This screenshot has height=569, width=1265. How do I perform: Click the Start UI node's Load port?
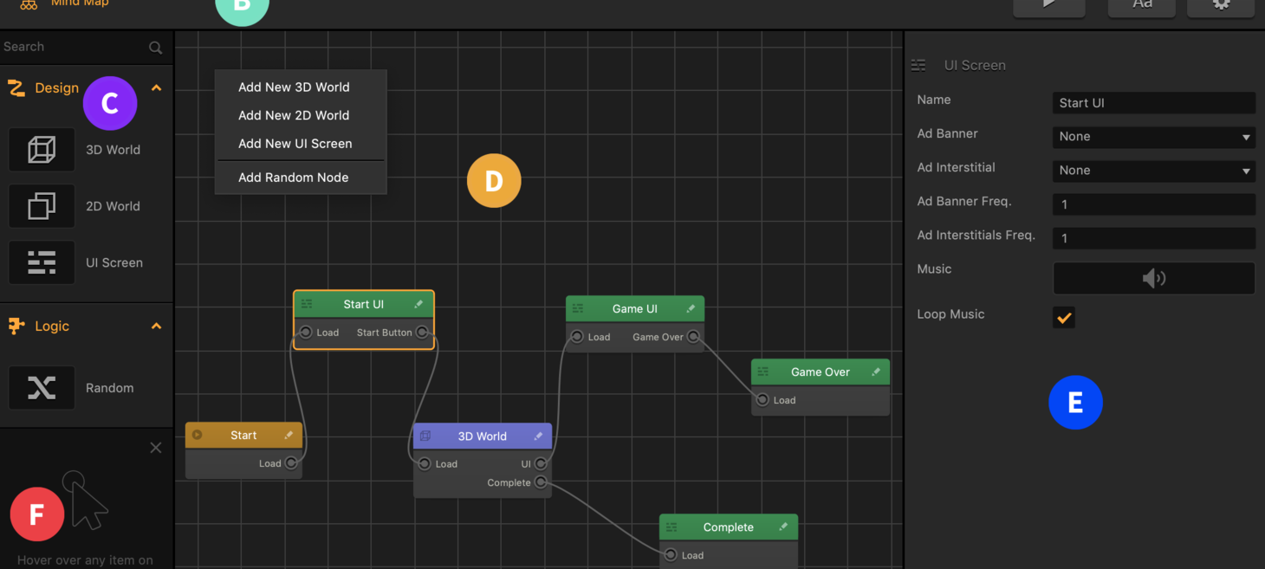[306, 333]
